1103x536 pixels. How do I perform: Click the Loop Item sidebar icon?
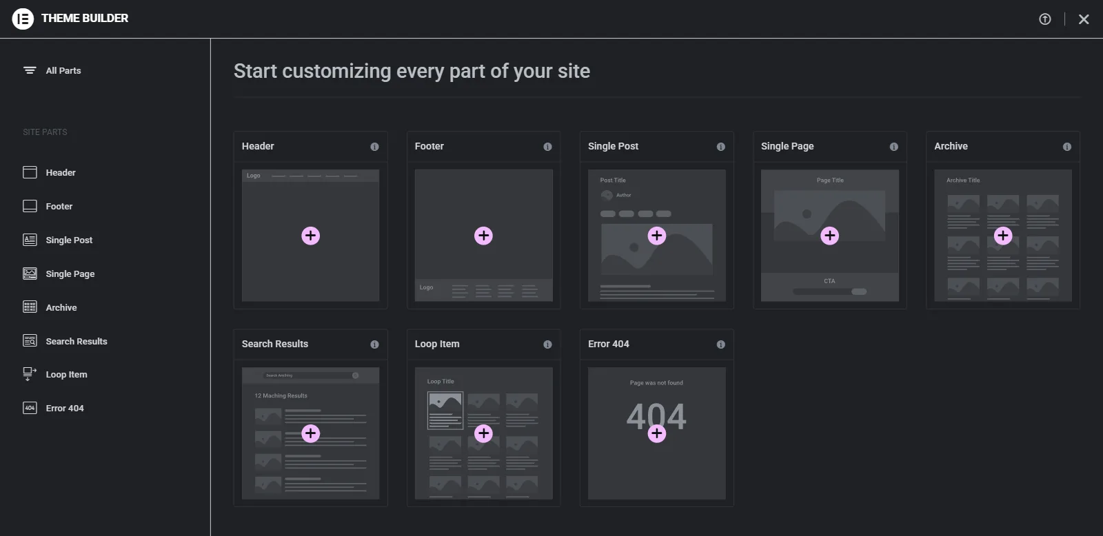pos(30,374)
